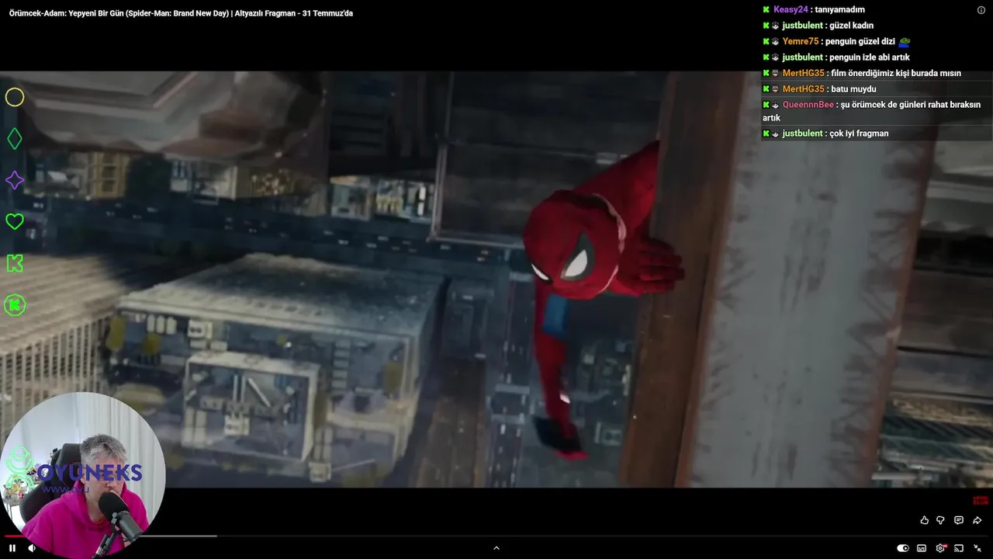Open chat user Keasy24

click(x=791, y=9)
